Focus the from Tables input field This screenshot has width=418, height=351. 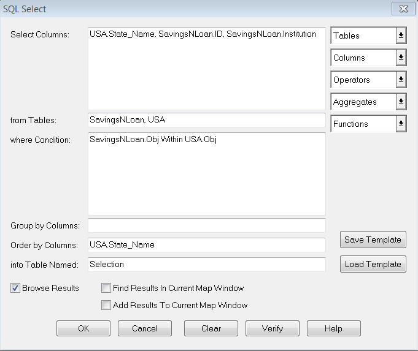click(x=206, y=120)
